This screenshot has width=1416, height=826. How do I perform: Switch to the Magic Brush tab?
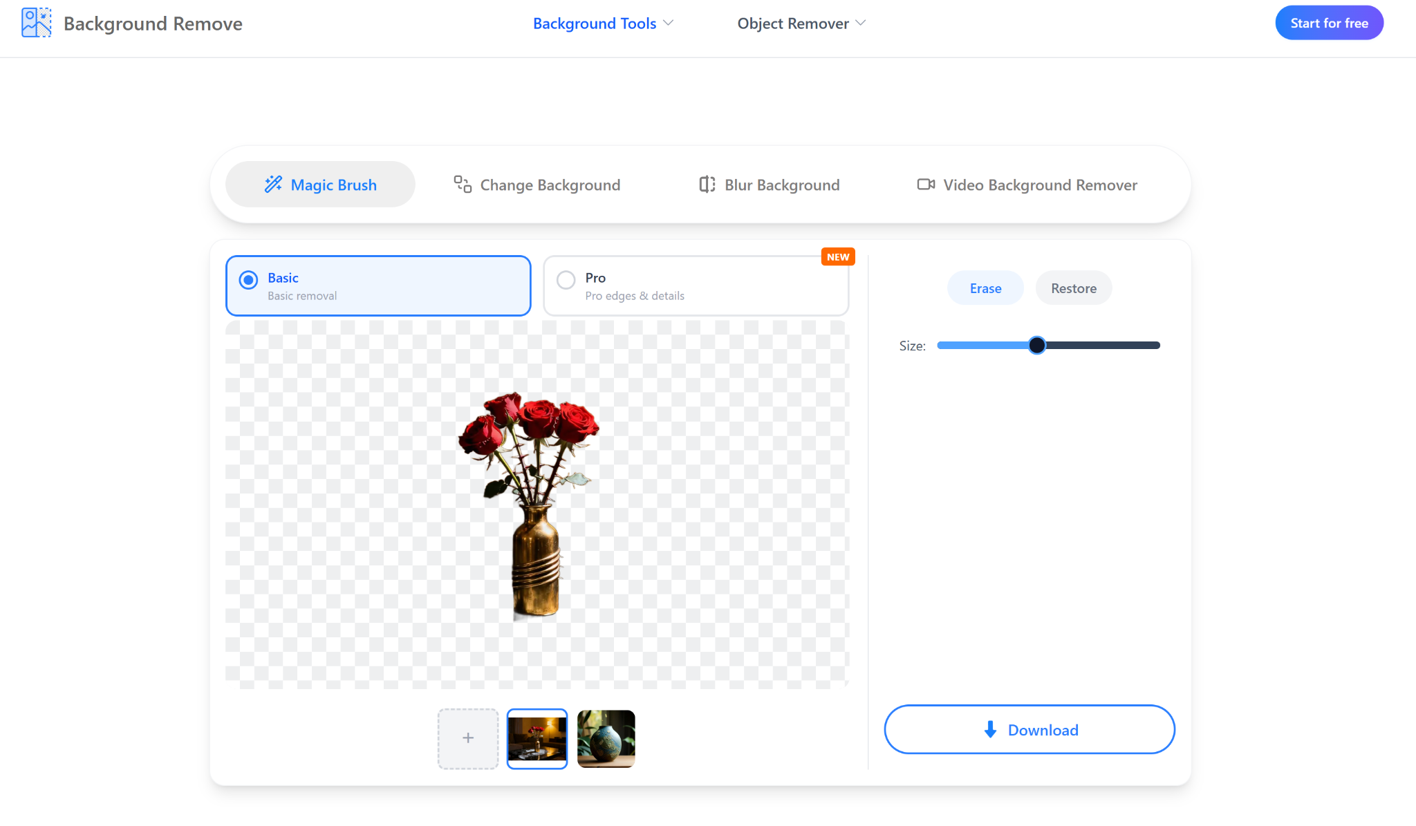pos(320,185)
